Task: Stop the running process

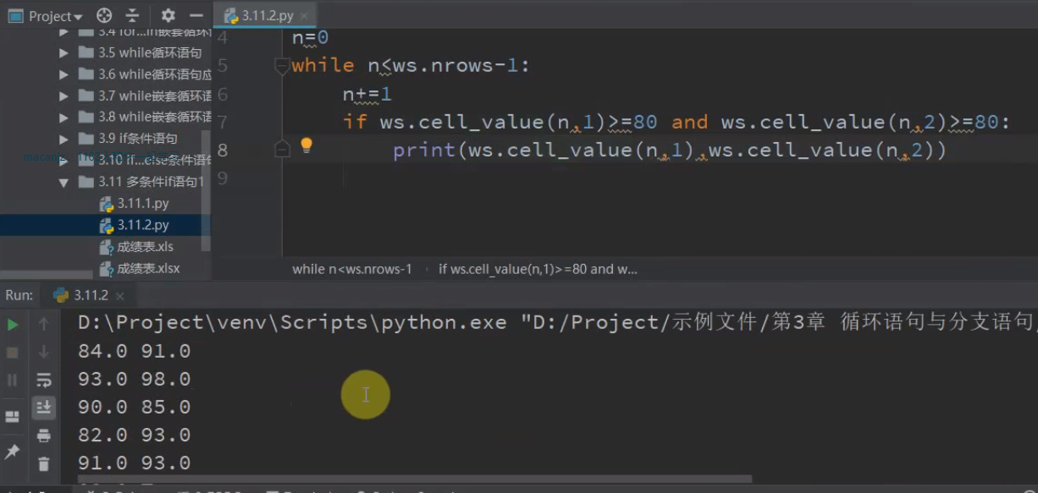Action: pyautogui.click(x=12, y=351)
